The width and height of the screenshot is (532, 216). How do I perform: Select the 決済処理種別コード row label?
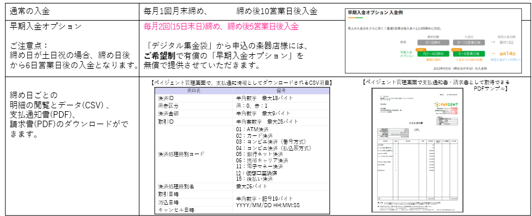point(181,154)
